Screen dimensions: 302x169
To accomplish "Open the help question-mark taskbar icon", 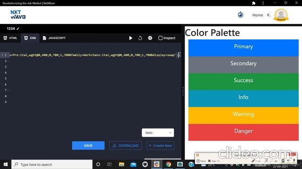I will (x=191, y=164).
